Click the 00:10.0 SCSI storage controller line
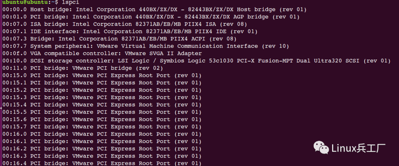The width and height of the screenshot is (399, 166). coord(197,61)
